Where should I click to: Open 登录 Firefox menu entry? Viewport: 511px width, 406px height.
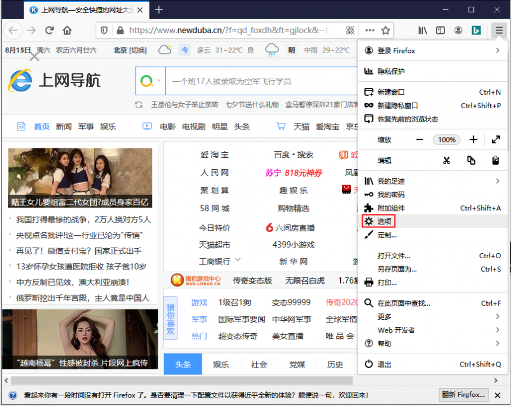coord(433,51)
